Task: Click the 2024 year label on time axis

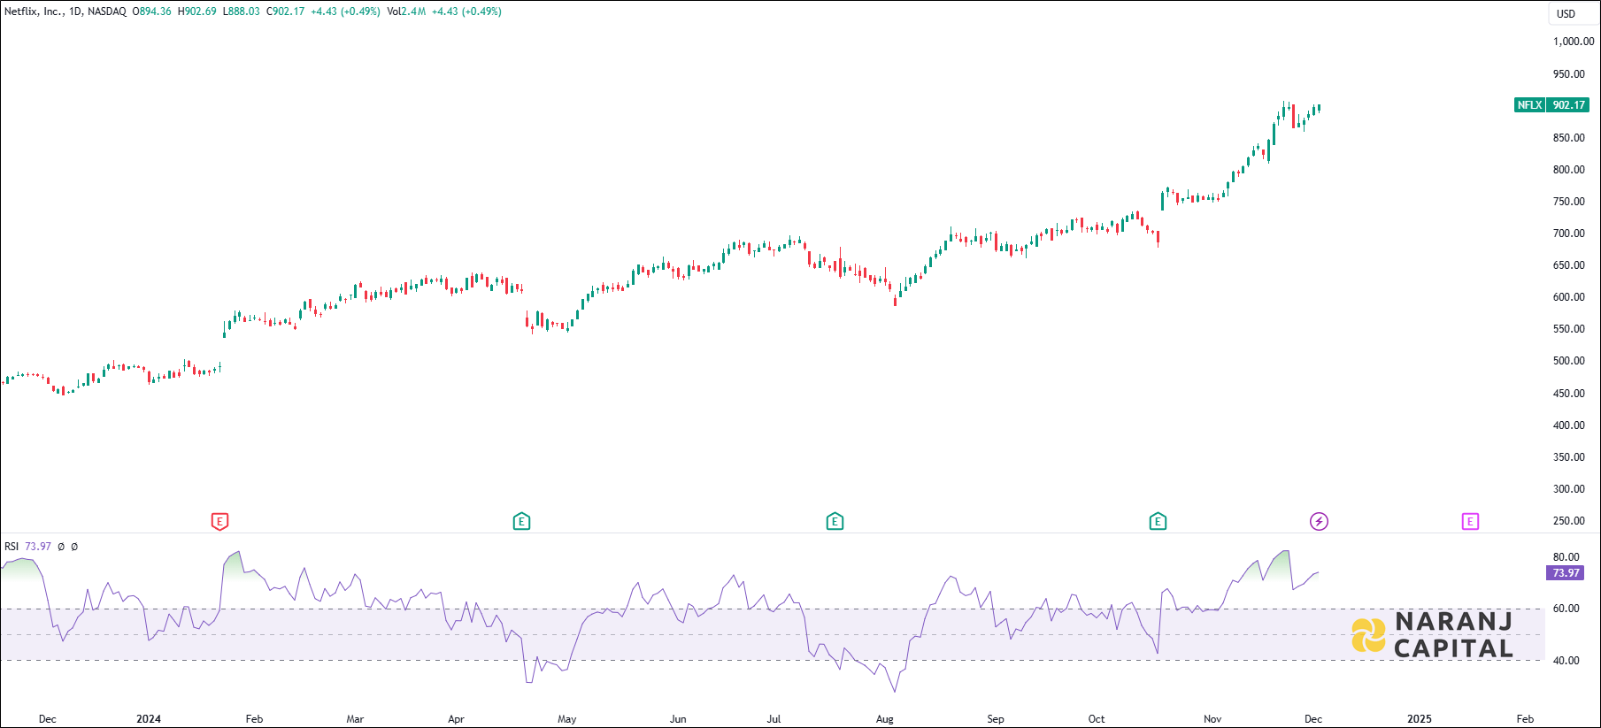Action: [x=149, y=719]
